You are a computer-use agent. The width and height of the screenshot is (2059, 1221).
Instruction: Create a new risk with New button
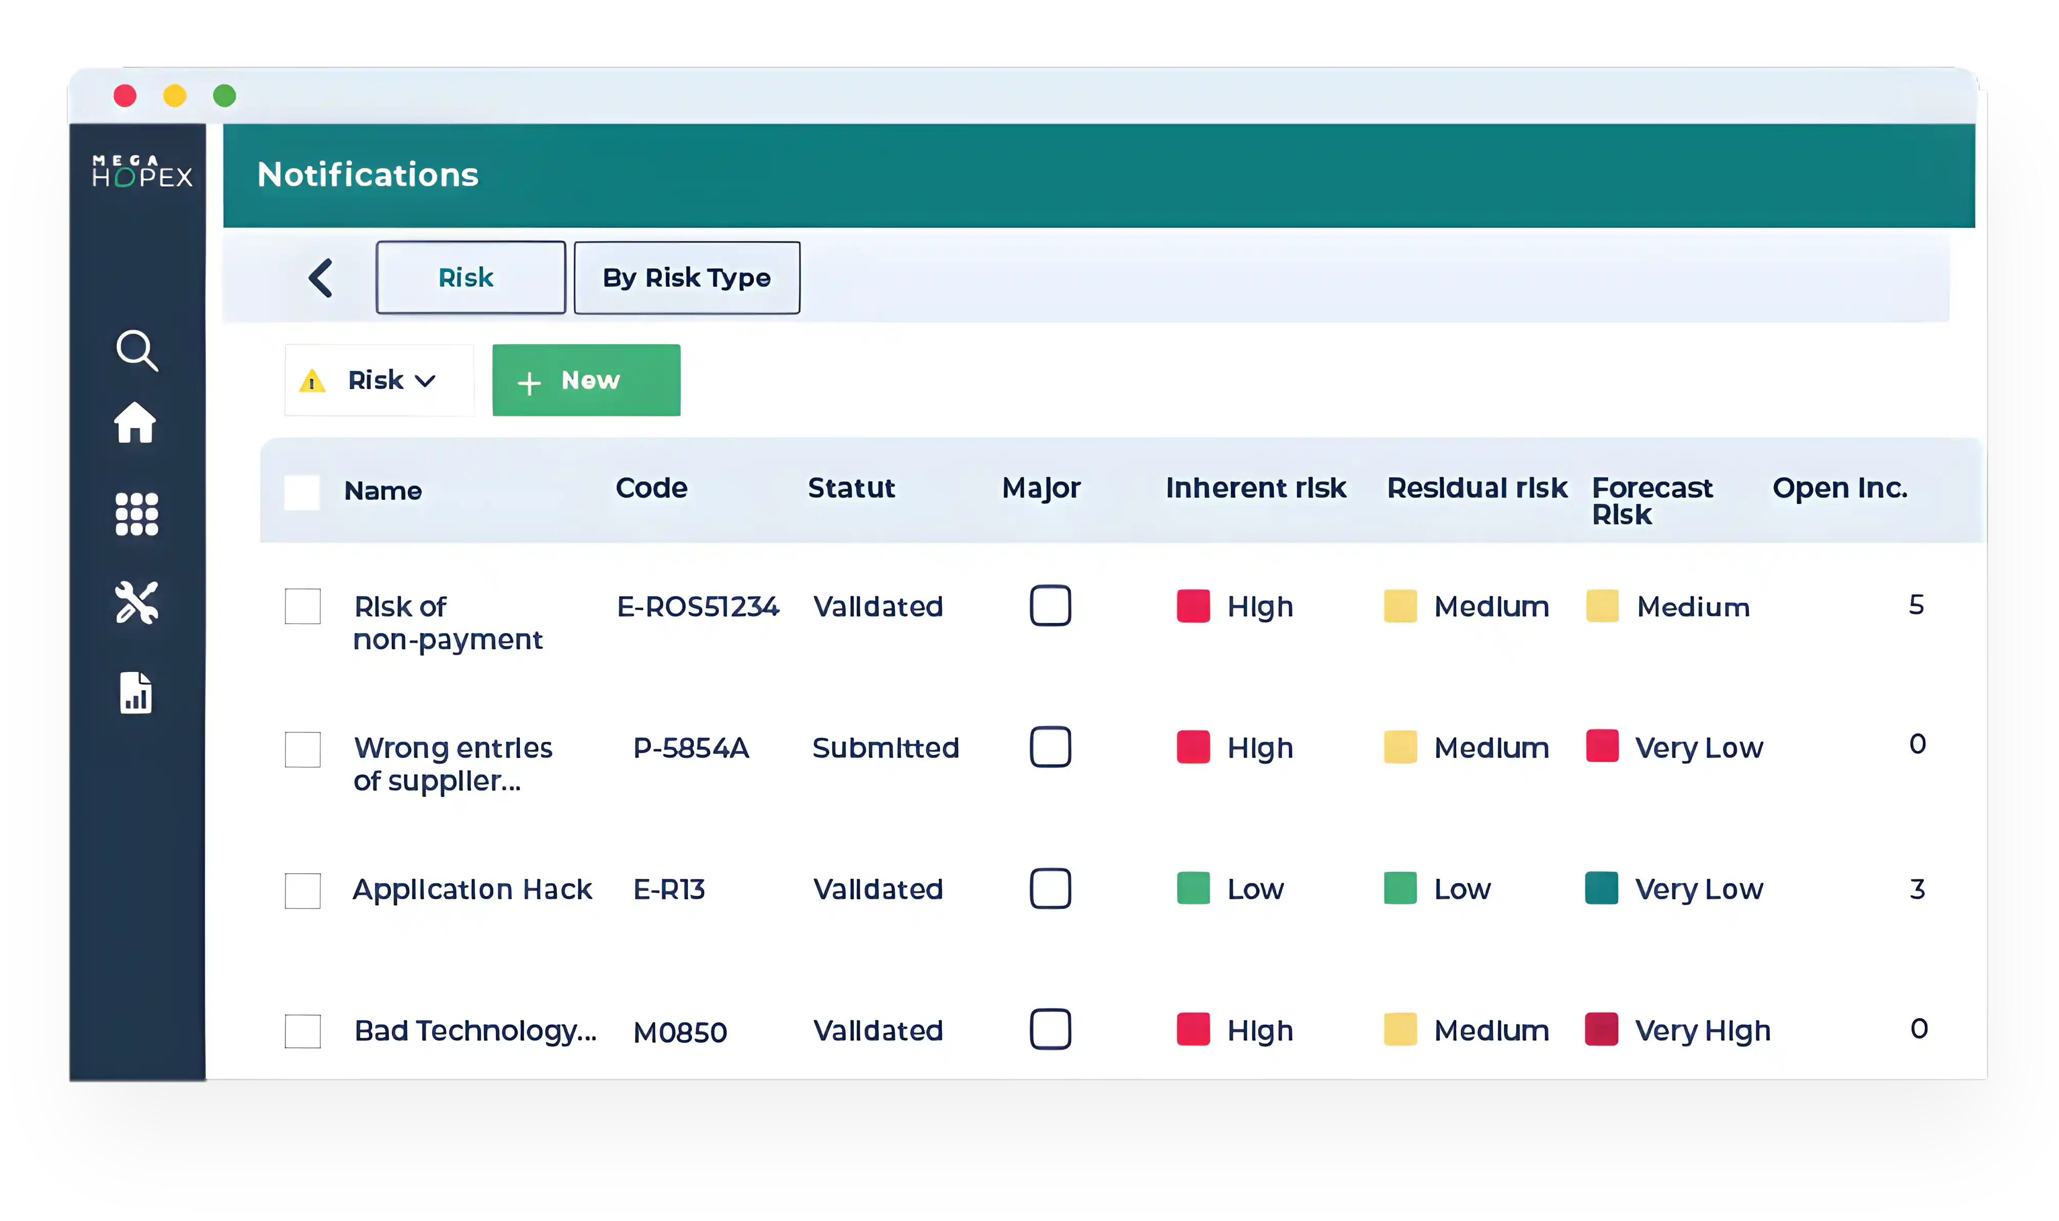(x=586, y=380)
